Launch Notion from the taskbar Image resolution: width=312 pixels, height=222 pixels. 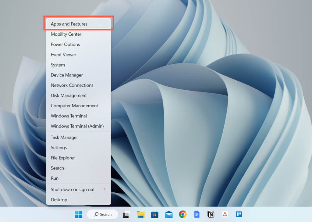(211, 214)
